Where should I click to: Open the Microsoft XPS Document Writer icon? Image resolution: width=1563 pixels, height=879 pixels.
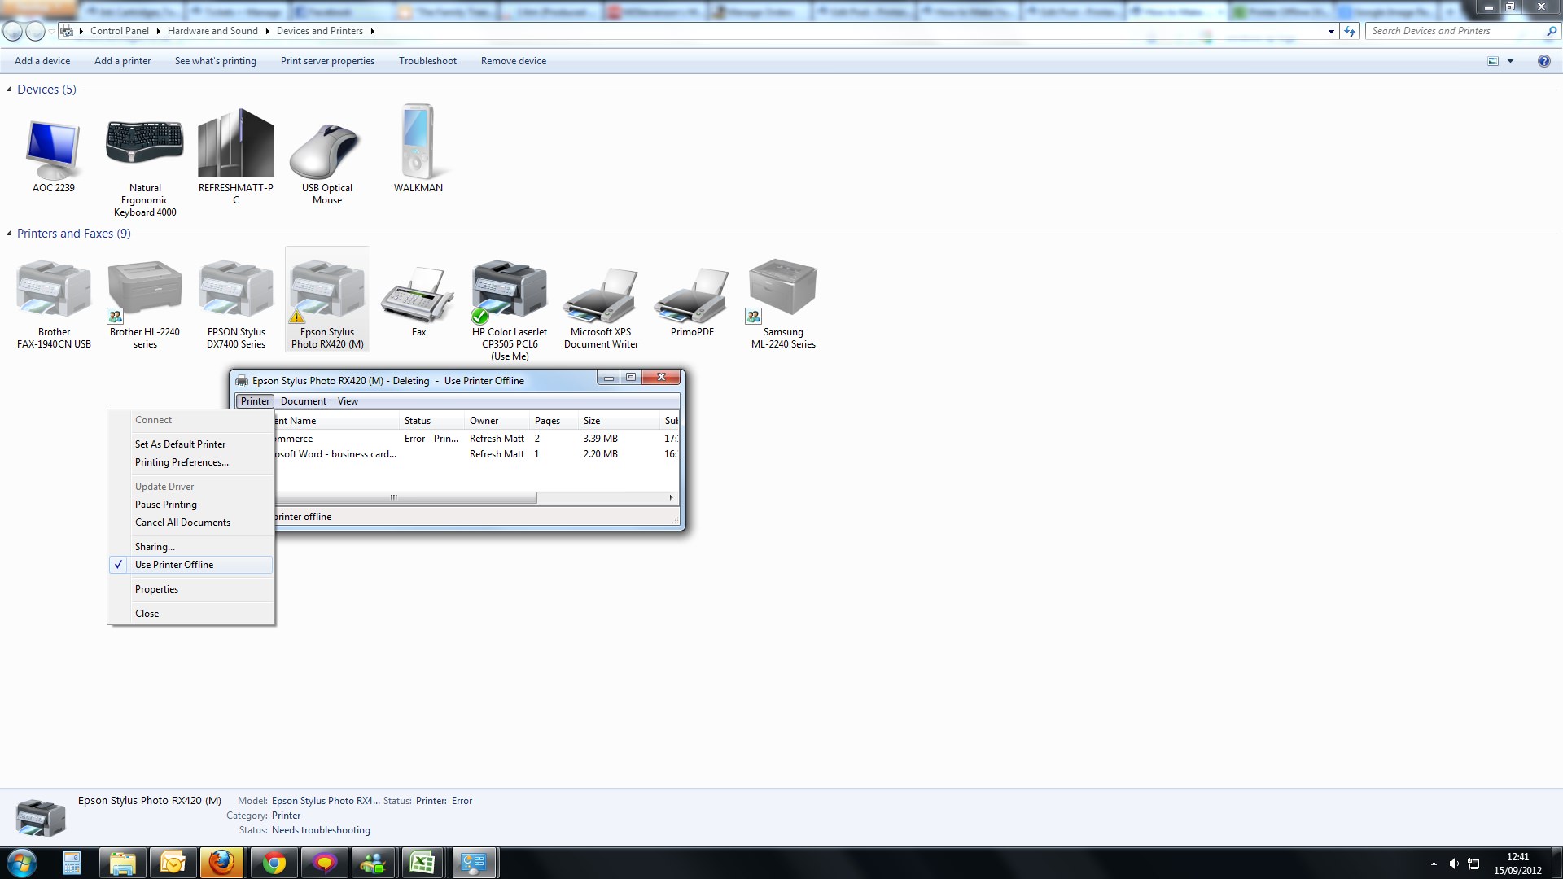(x=601, y=293)
